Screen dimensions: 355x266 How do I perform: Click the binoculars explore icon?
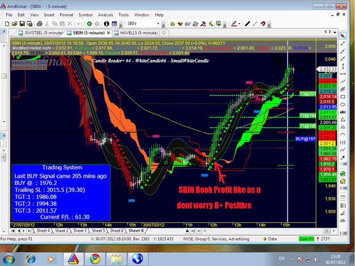pos(188,23)
